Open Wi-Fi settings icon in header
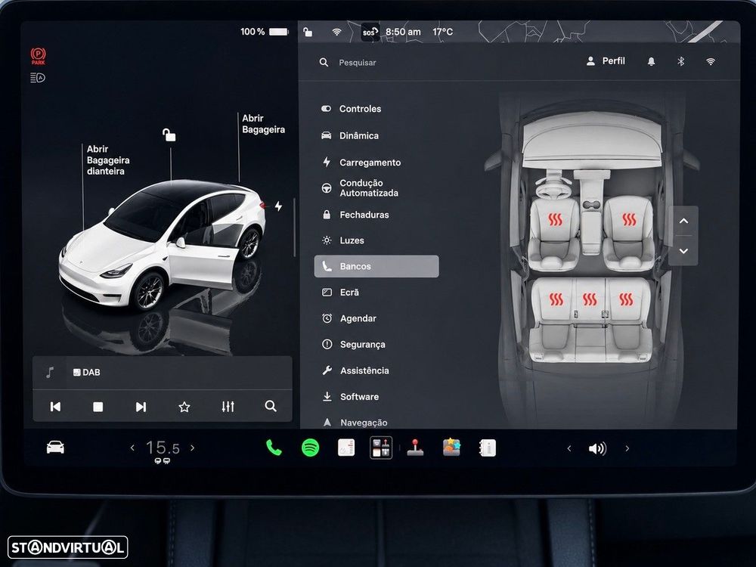 pyautogui.click(x=711, y=62)
